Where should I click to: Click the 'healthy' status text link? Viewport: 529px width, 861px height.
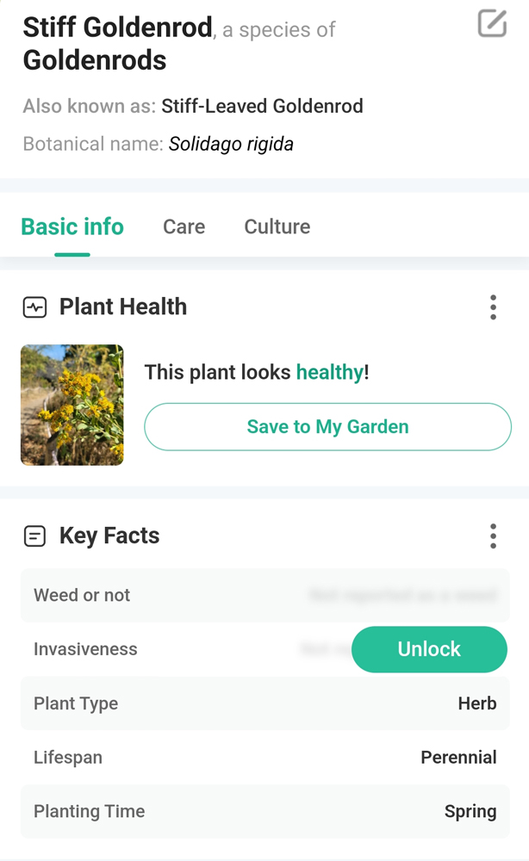pyautogui.click(x=327, y=372)
